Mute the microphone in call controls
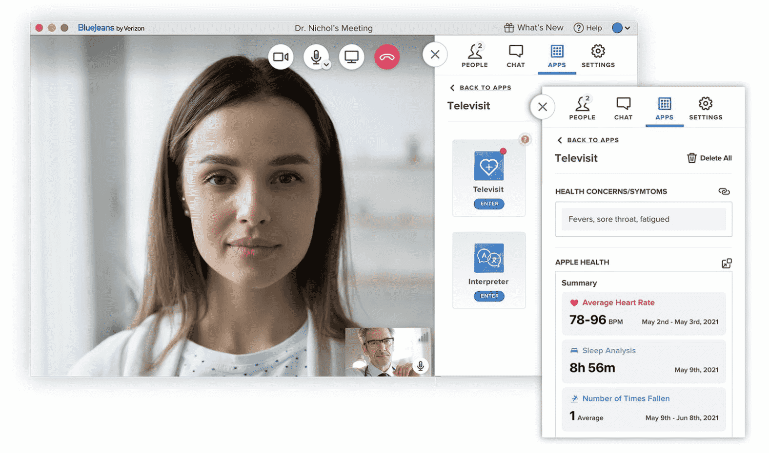The height and width of the screenshot is (453, 769). click(x=316, y=57)
